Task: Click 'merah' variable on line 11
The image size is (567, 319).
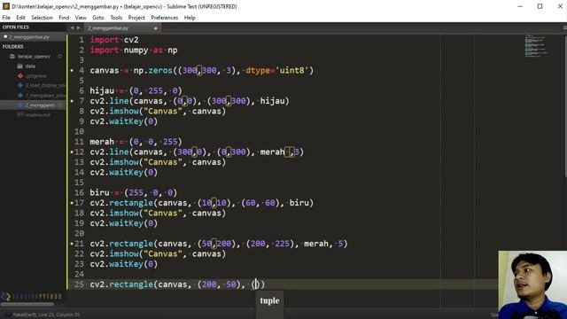Action: point(102,142)
